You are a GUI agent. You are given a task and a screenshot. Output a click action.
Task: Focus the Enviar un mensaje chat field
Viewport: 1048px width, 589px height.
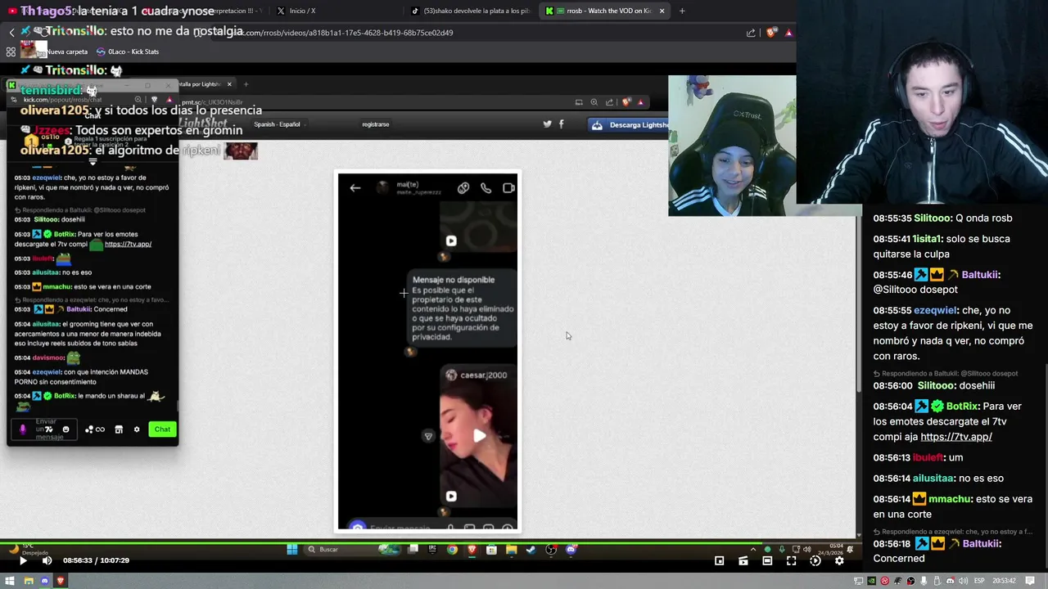[x=45, y=429]
